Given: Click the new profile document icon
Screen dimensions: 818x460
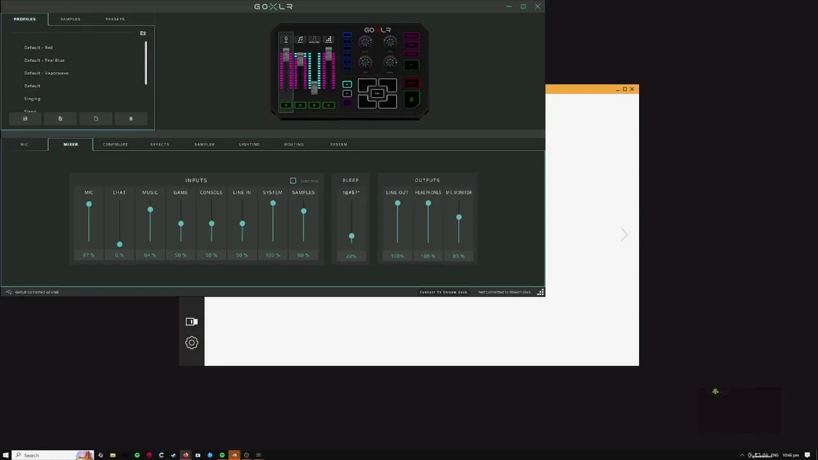Looking at the screenshot, I should pyautogui.click(x=60, y=118).
